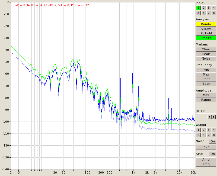Click the -50 amplitude axis label
This screenshot has width=217, height=176.
coord(6,62)
